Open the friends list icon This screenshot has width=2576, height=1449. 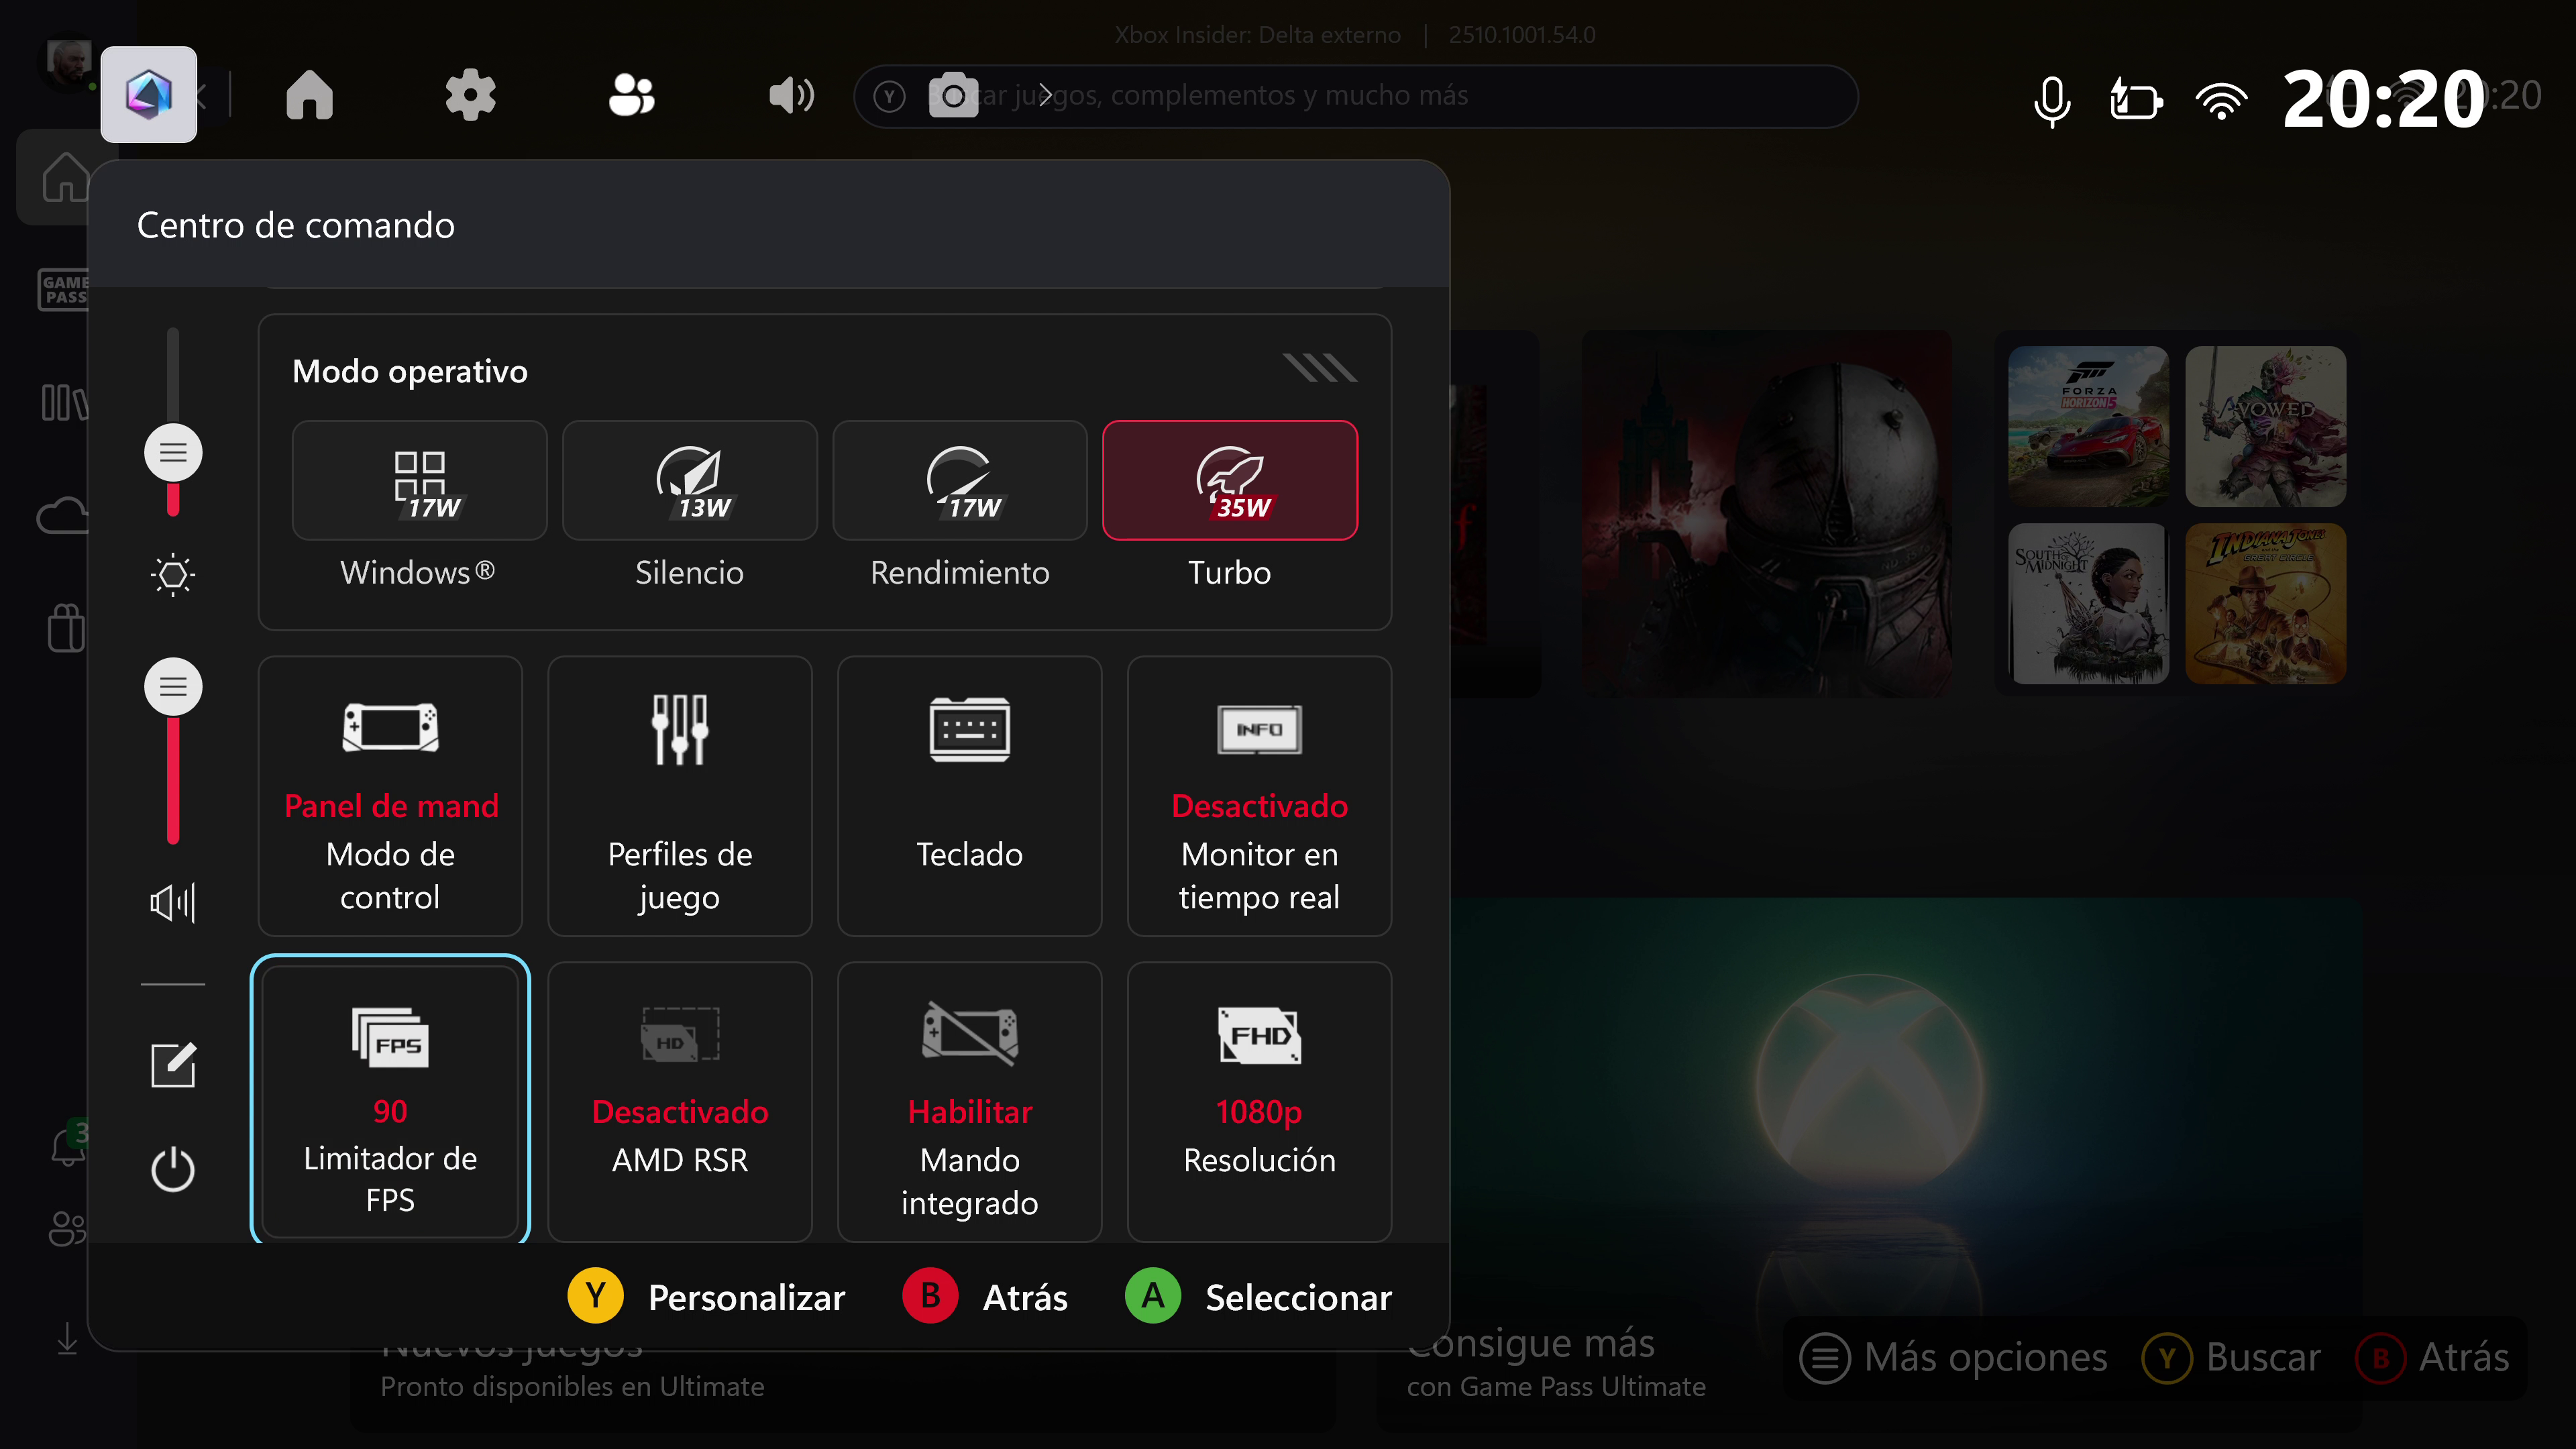pos(630,95)
